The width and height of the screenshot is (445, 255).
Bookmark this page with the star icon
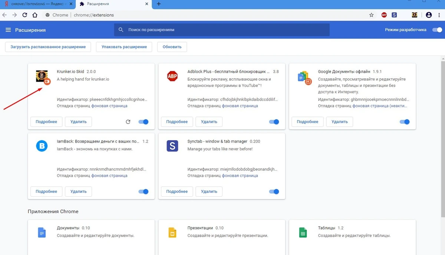[371, 15]
